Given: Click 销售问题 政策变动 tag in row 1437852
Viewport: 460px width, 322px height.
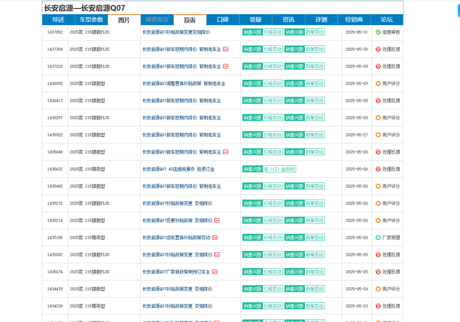Looking at the screenshot, I should pyautogui.click(x=304, y=32).
